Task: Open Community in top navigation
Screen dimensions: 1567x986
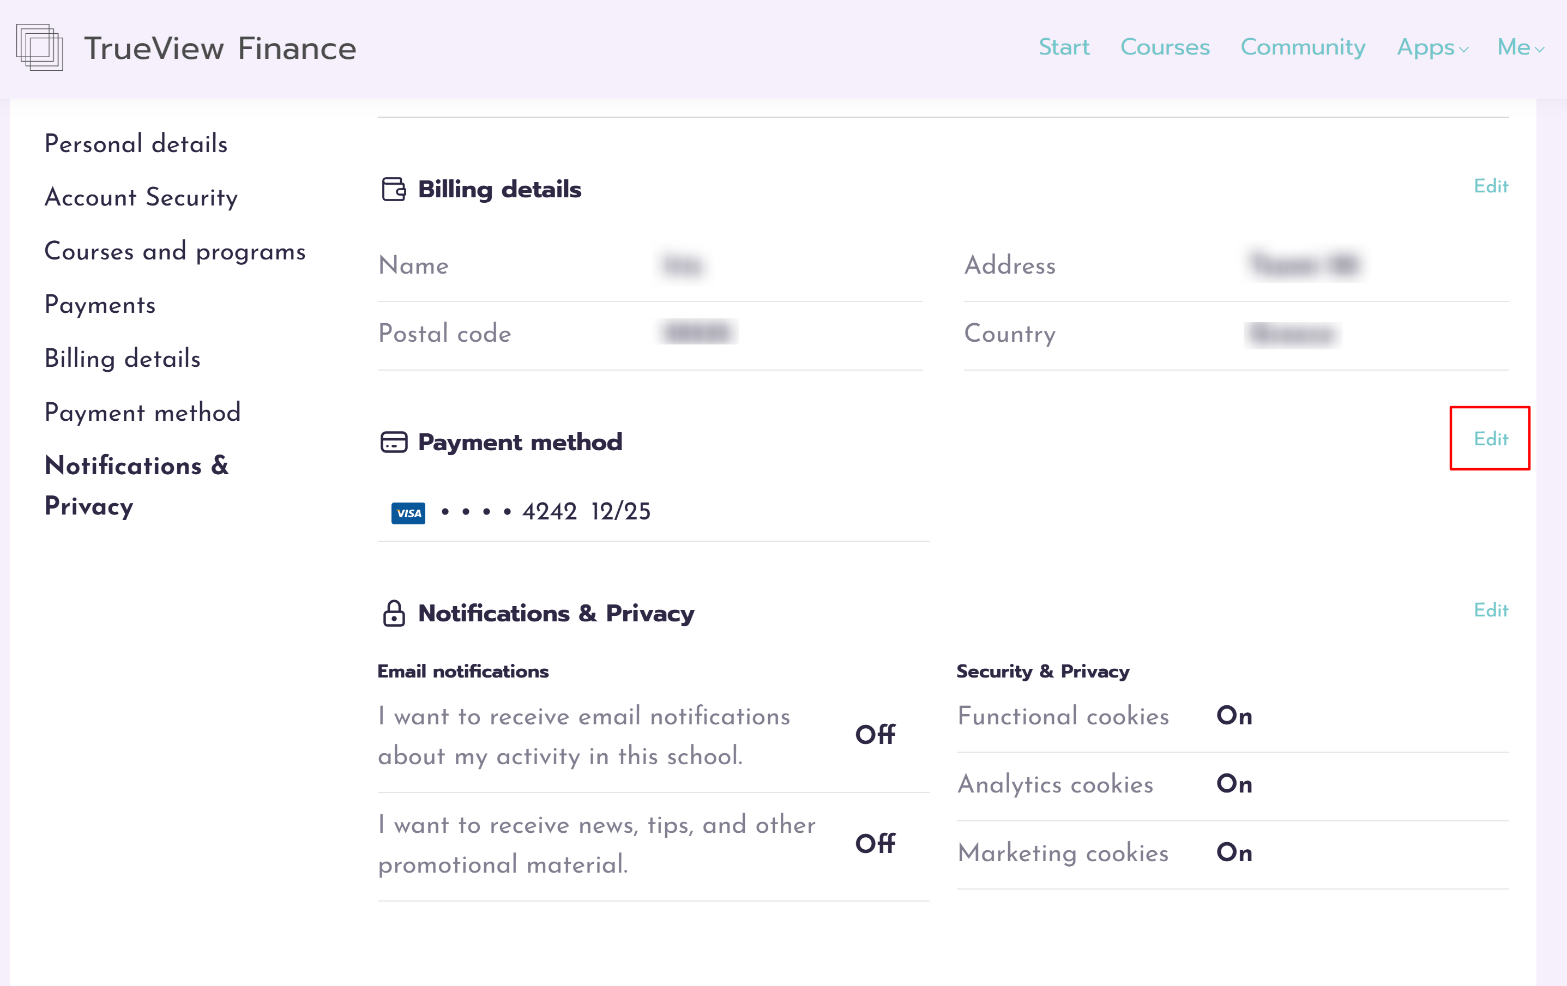Action: (x=1303, y=47)
